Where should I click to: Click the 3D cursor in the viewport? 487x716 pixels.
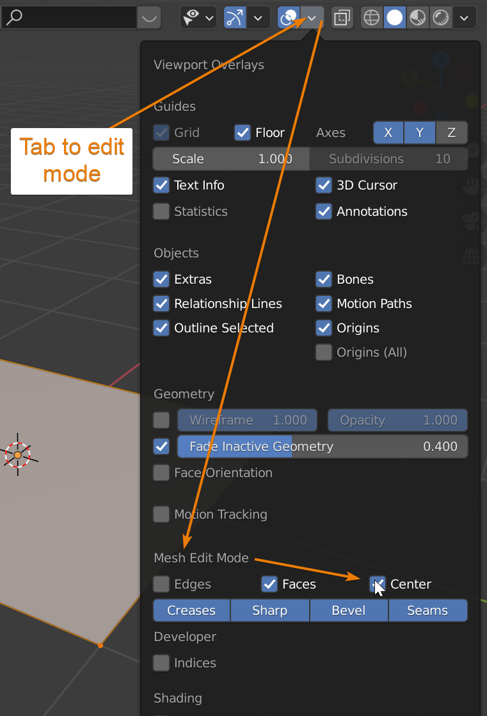pos(18,455)
